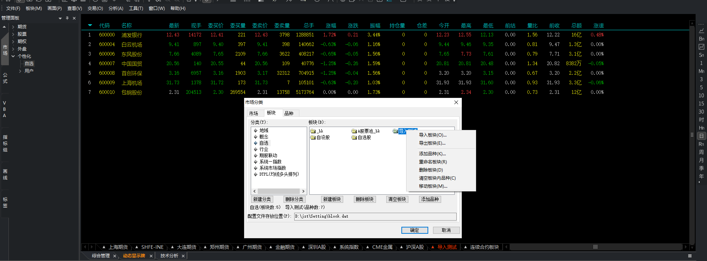
Task: Collapse the 个性化 tree node
Action: coord(13,56)
